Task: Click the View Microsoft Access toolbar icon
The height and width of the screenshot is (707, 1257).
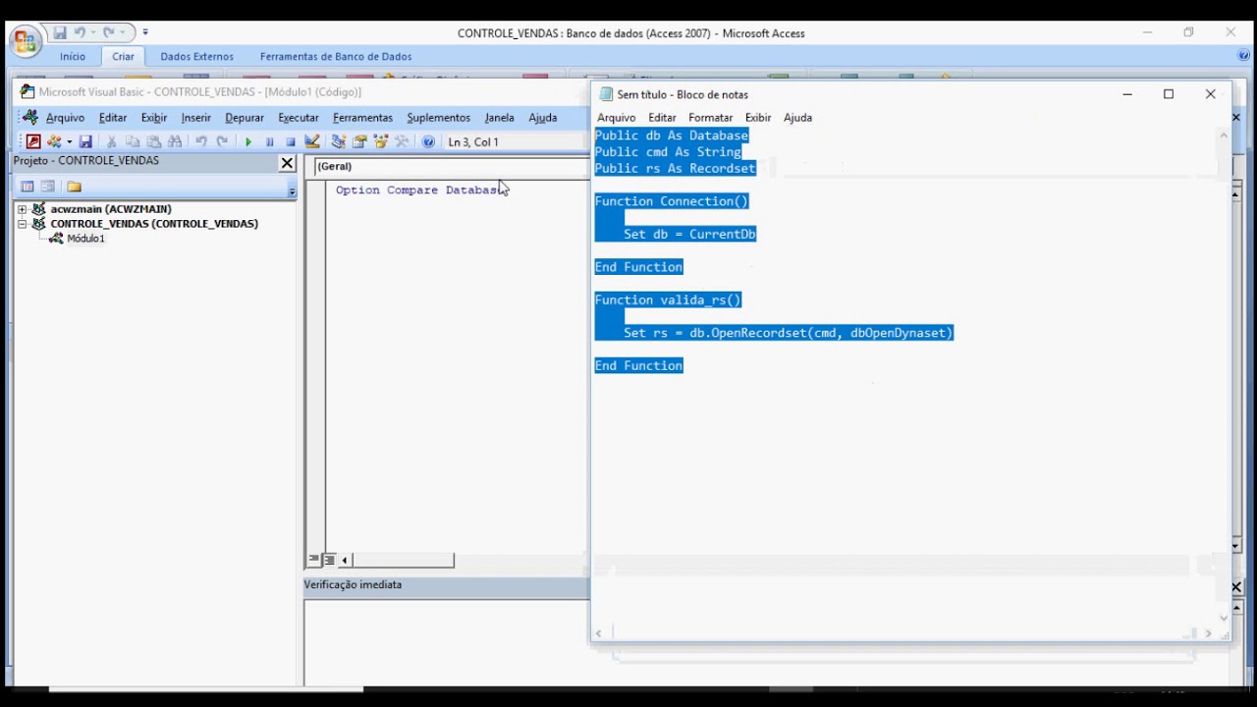Action: point(33,142)
